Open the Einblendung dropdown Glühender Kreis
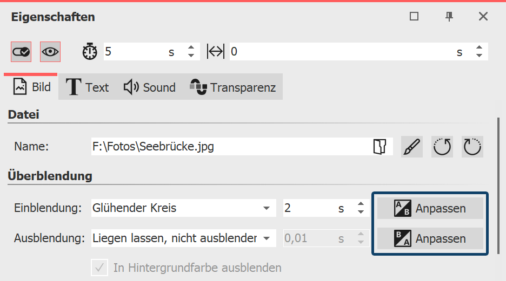506x281 pixels. pyautogui.click(x=184, y=208)
